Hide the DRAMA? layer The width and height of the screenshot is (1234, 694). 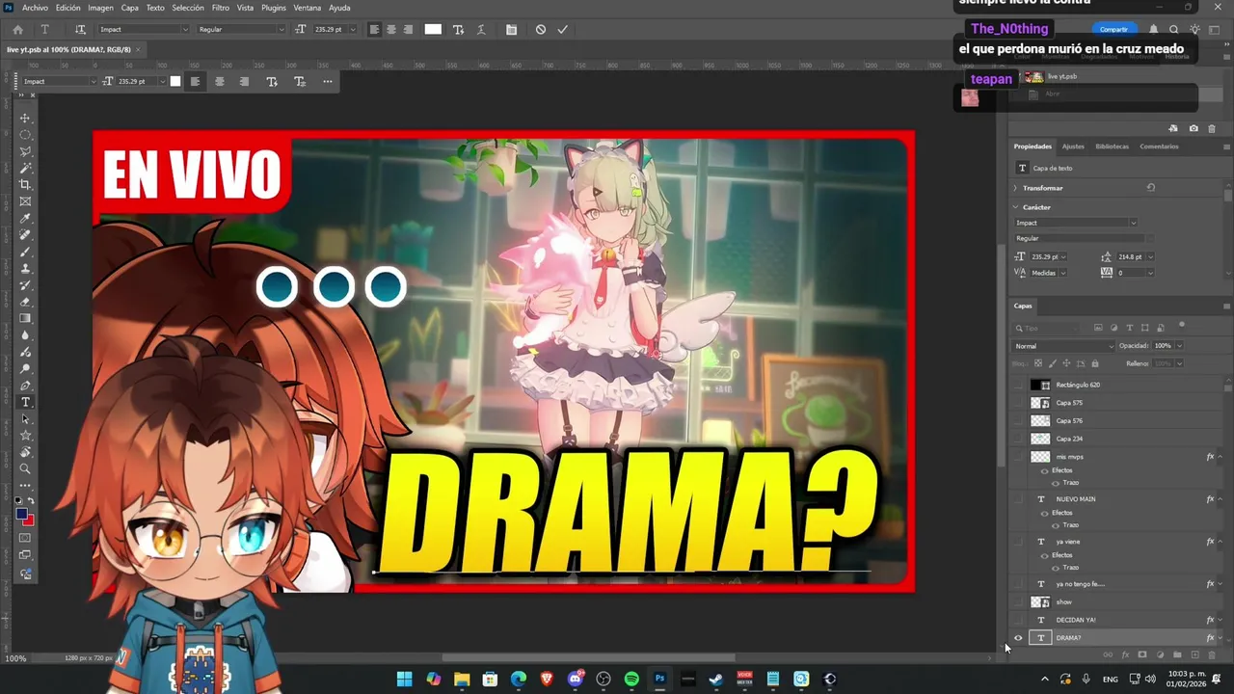[1018, 637]
